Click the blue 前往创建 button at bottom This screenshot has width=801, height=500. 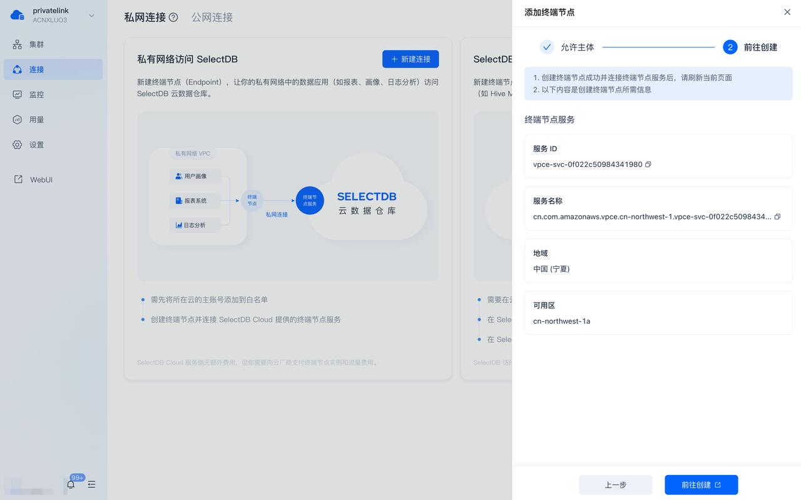coord(702,485)
